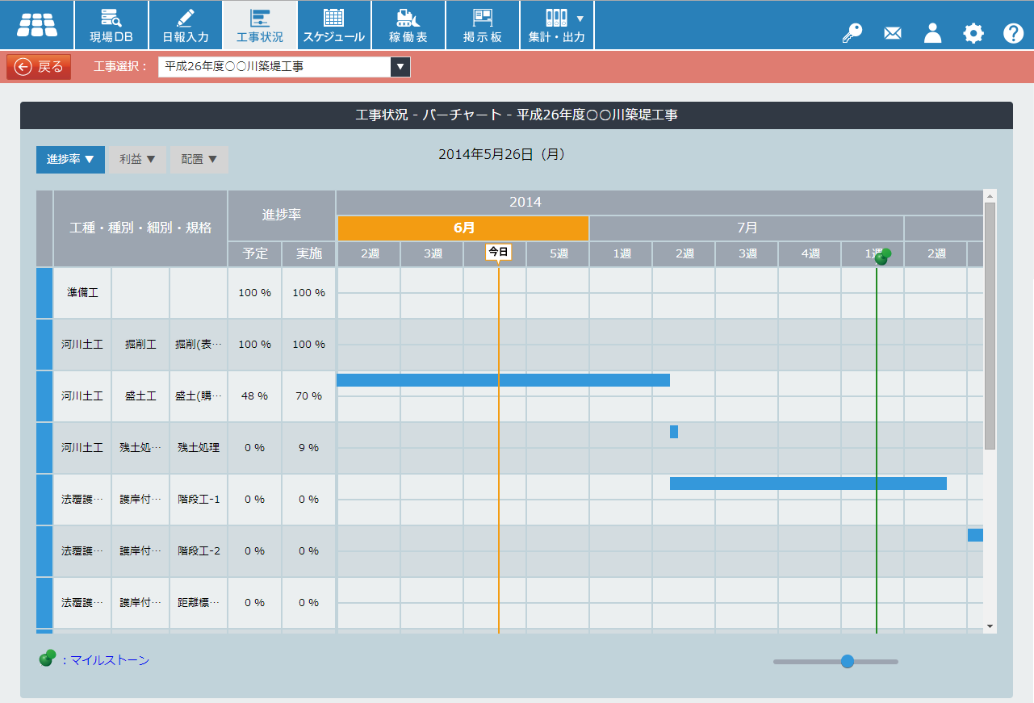Viewport: 1034px width, 703px height.
Task: Click the 階段工-2 row's Gantt bar
Action: click(975, 535)
